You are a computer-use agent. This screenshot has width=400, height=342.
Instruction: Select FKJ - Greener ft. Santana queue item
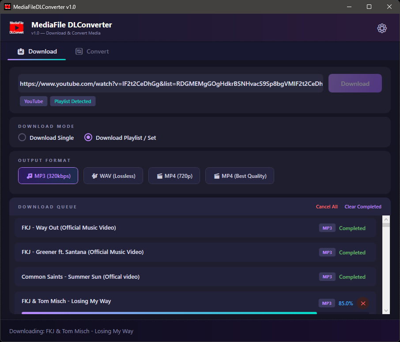tap(196, 252)
